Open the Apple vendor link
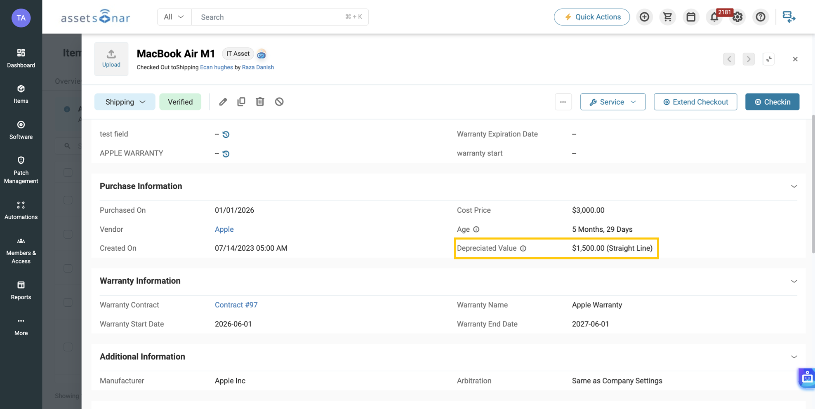The width and height of the screenshot is (815, 409). pyautogui.click(x=224, y=229)
